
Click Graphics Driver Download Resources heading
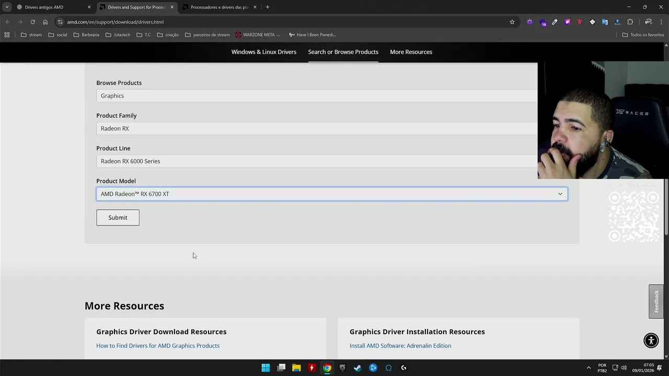pos(162,332)
